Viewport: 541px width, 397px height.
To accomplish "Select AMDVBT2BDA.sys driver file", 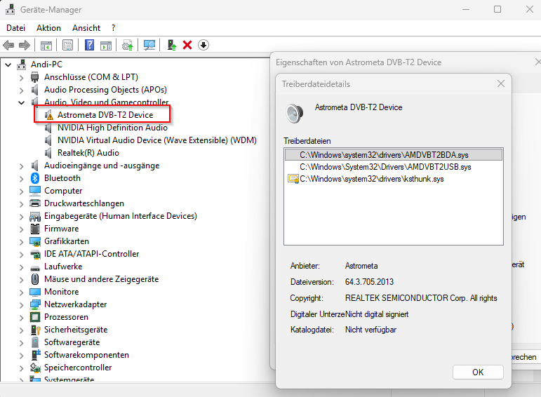I will point(394,155).
